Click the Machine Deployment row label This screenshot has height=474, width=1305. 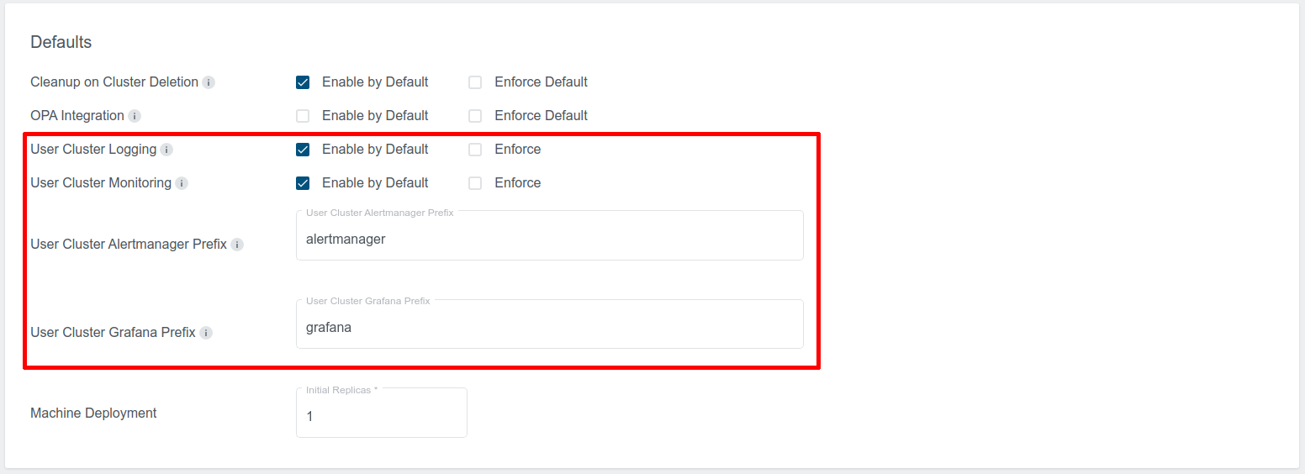[93, 413]
